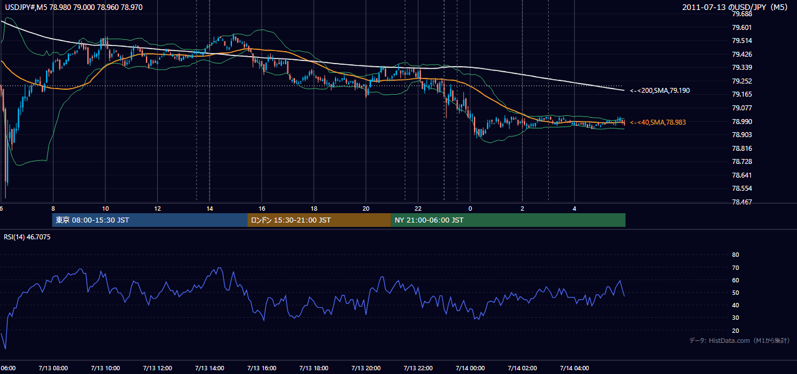
Task: Click hour label 16 under price chart
Action: [x=262, y=209]
